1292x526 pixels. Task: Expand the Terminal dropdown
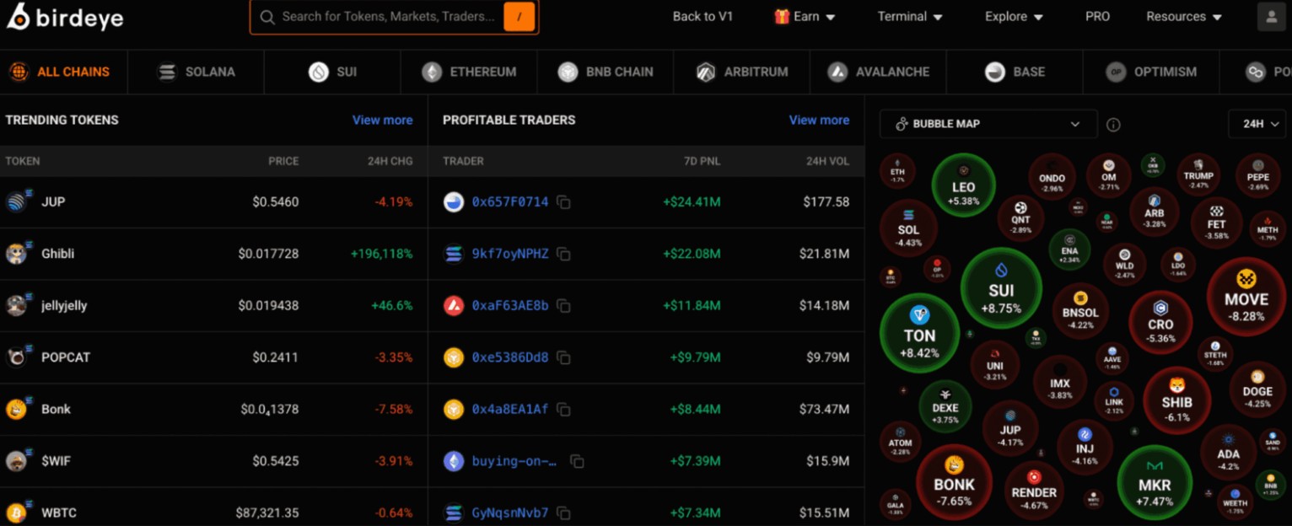tap(909, 16)
